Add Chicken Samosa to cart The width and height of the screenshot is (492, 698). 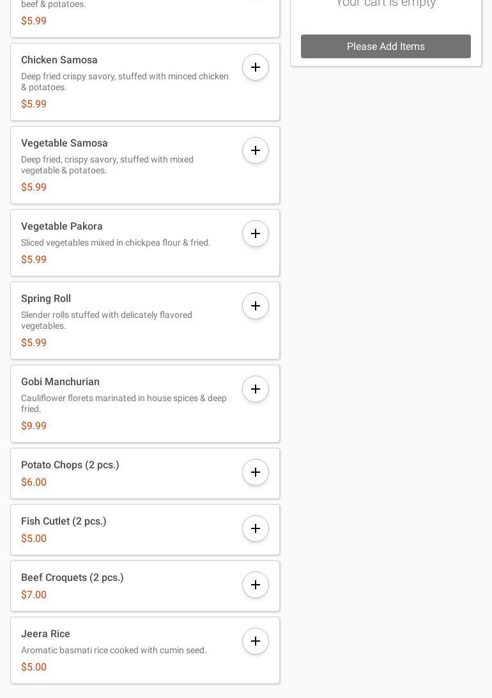tap(256, 67)
